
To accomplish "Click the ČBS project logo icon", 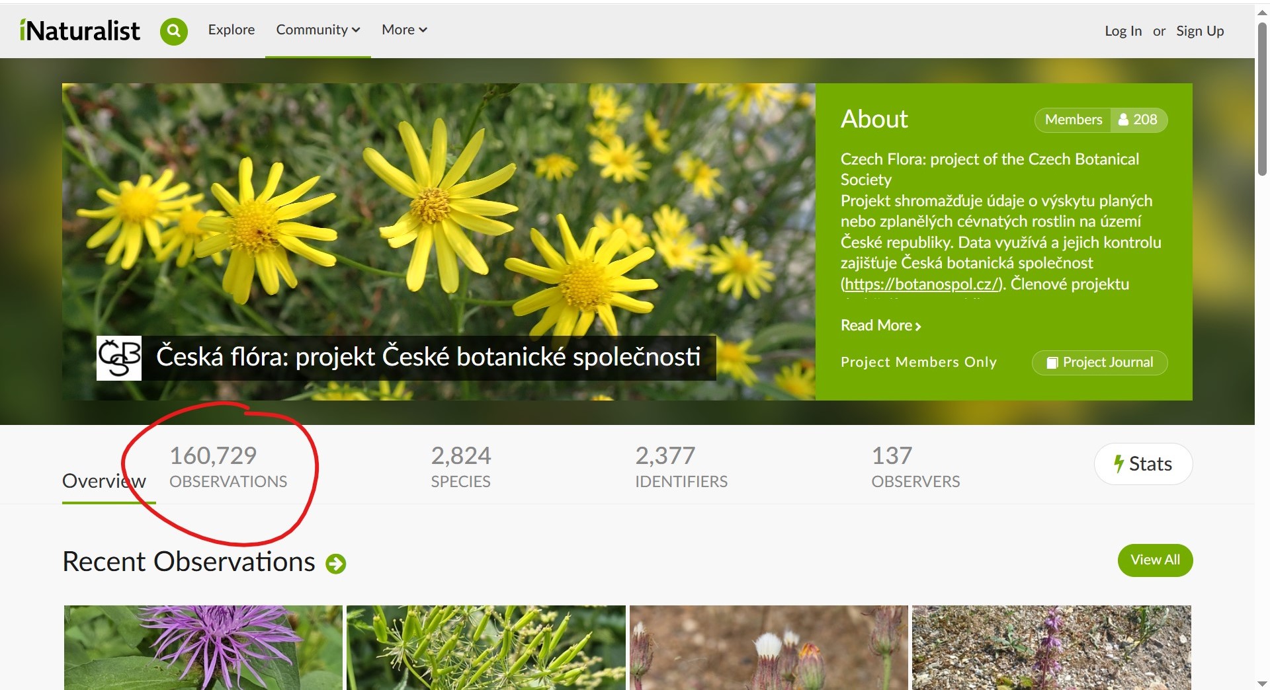I will (x=119, y=358).
